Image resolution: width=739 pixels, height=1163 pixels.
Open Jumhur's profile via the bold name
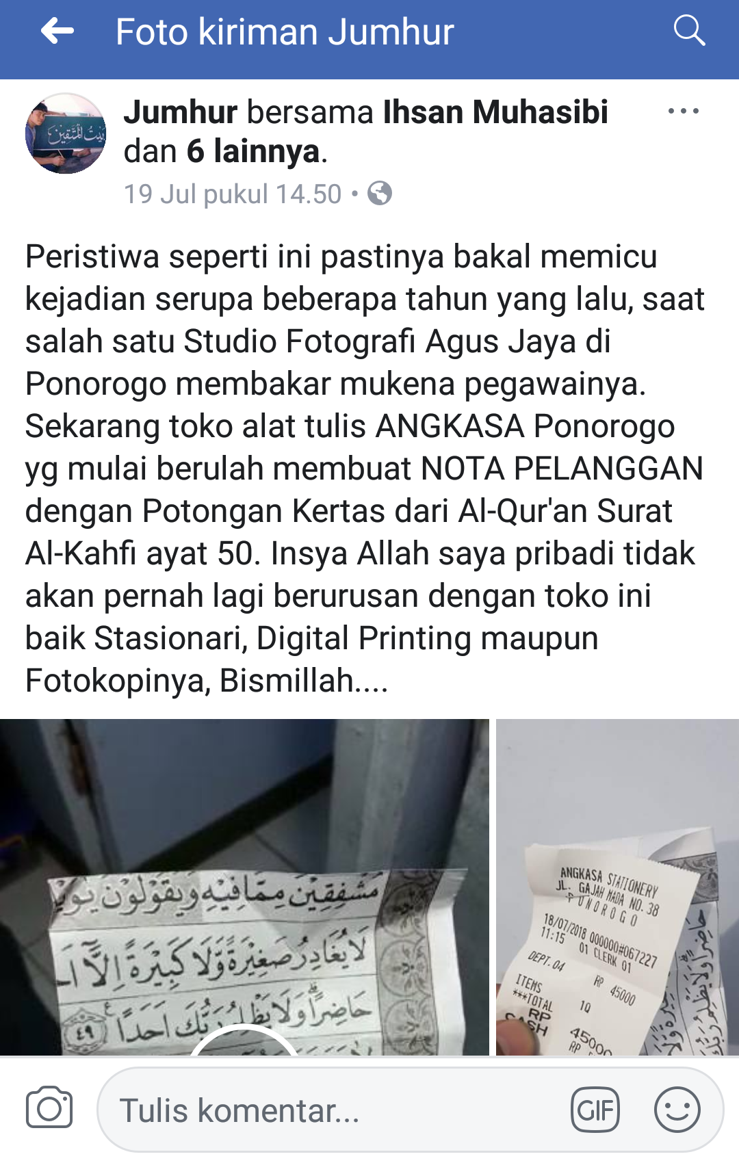(181, 112)
